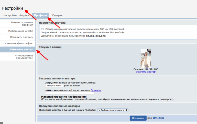197x124 pixels.
Task: Go to the Галерея tab
Action: pos(57,15)
